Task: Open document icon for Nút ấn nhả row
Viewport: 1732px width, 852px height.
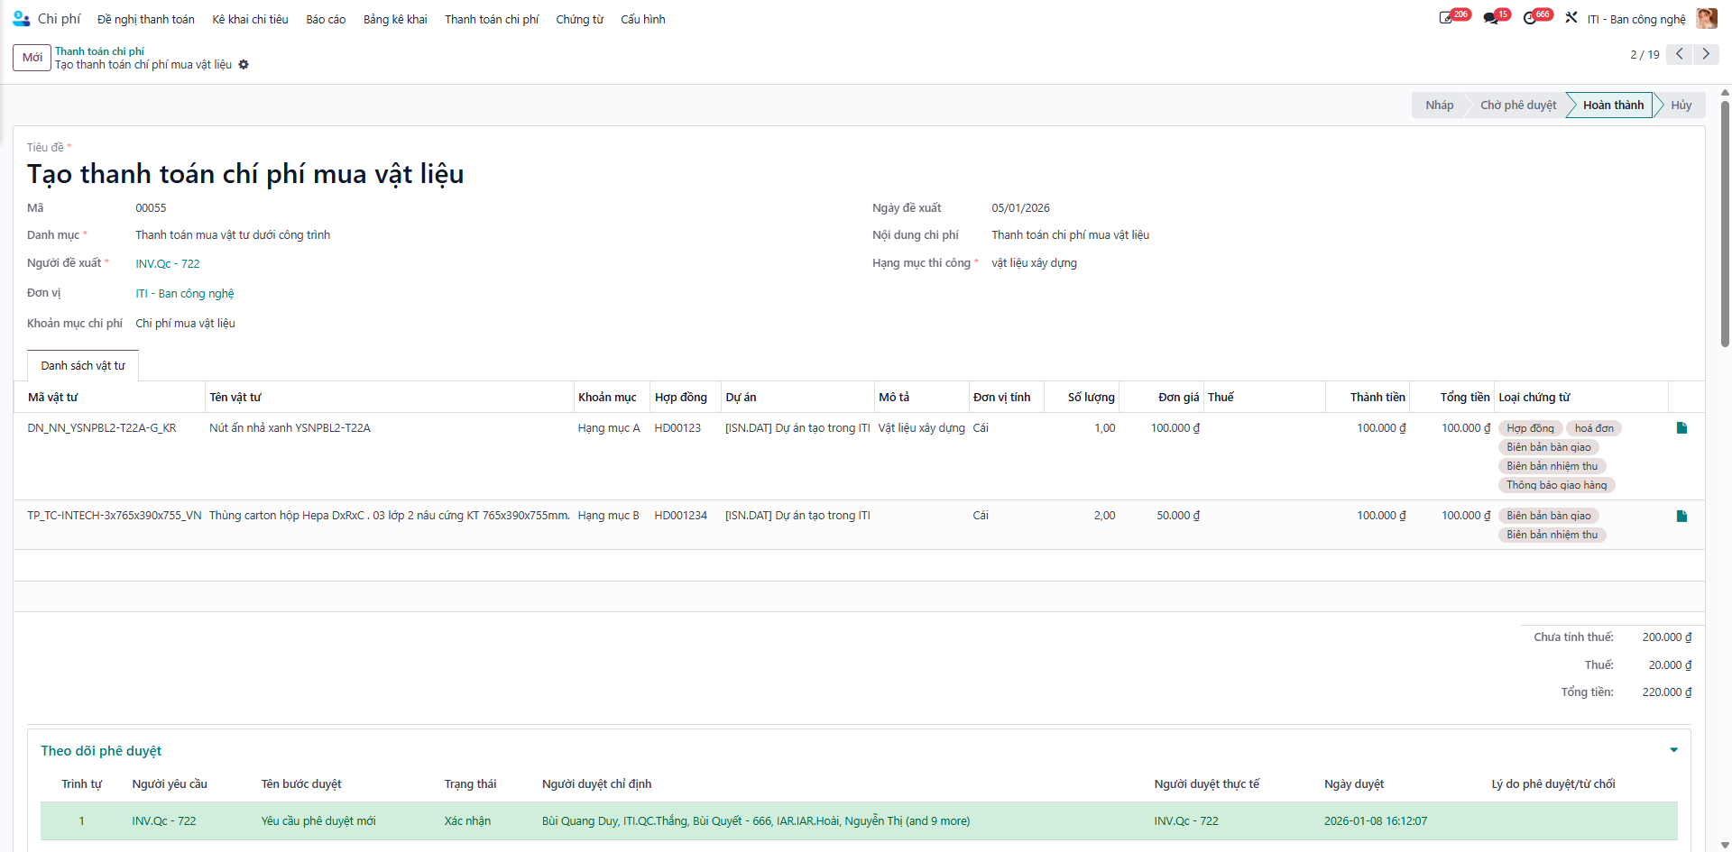Action: tap(1681, 428)
